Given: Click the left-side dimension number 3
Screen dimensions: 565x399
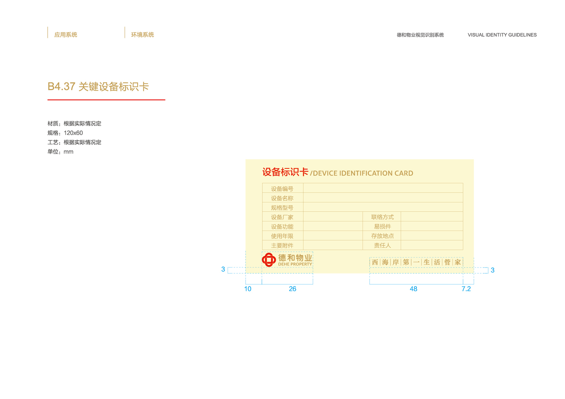Looking at the screenshot, I should (x=223, y=270).
